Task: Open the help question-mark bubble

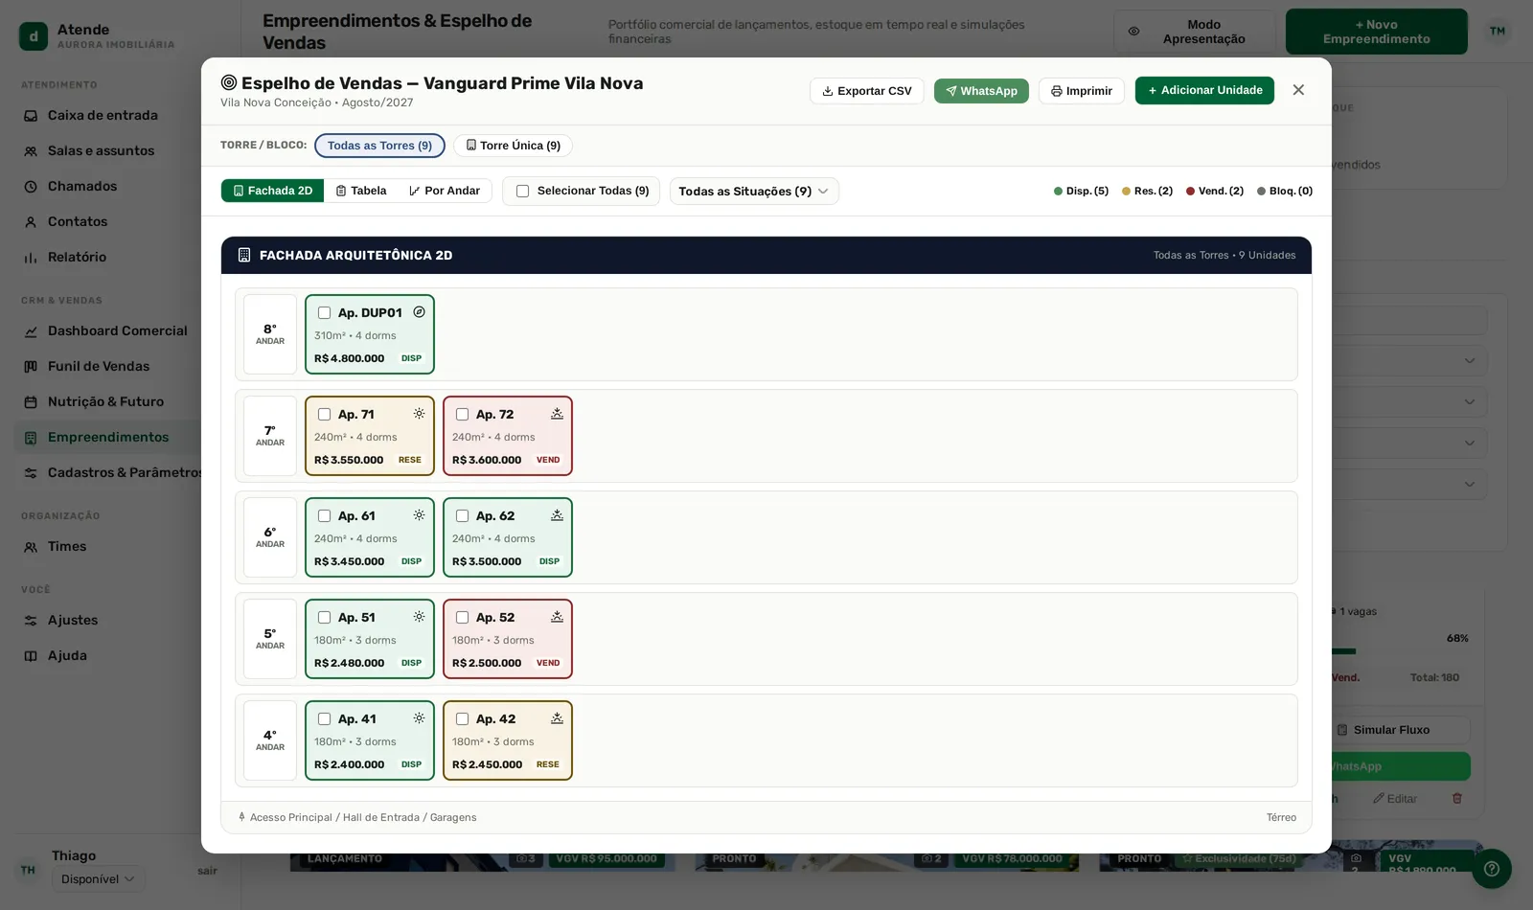Action: coord(1491,869)
